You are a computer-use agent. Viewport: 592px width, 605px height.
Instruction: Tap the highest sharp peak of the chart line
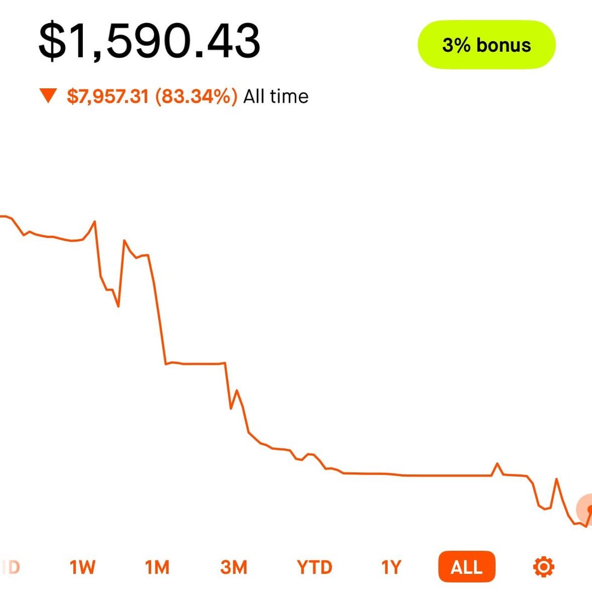pyautogui.click(x=95, y=222)
